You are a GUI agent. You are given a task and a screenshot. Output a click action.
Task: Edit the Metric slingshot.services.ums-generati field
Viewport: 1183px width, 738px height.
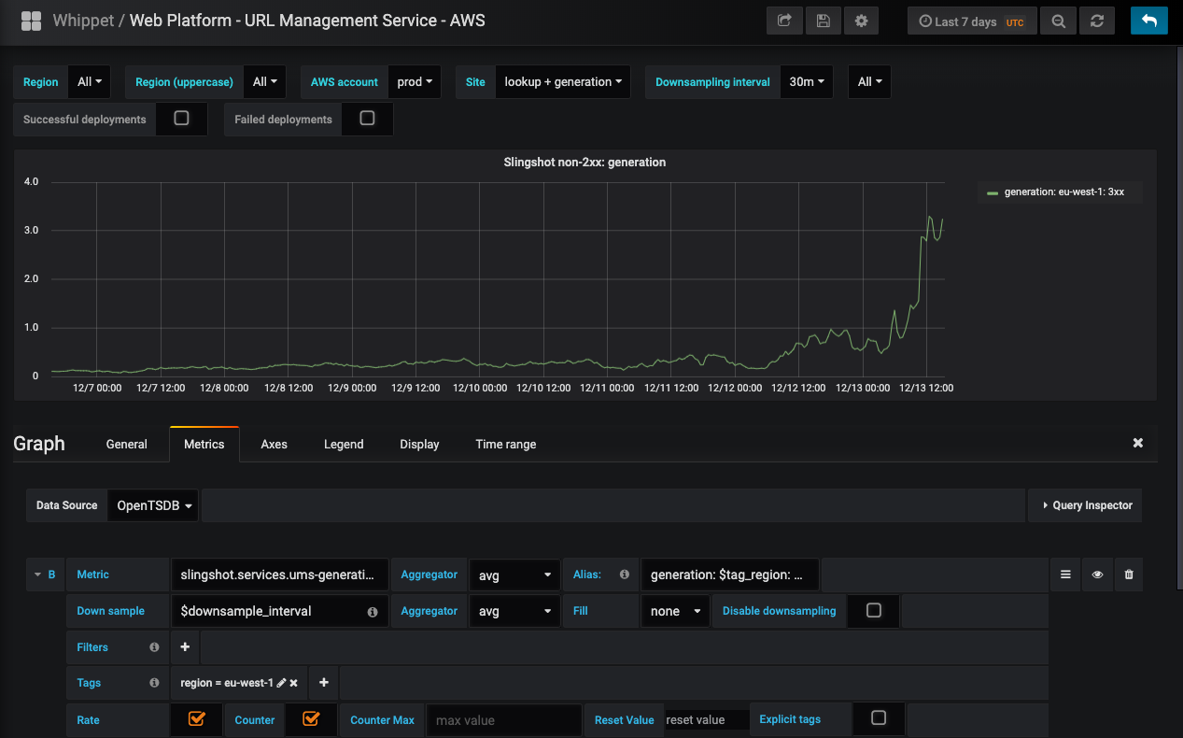(x=280, y=575)
